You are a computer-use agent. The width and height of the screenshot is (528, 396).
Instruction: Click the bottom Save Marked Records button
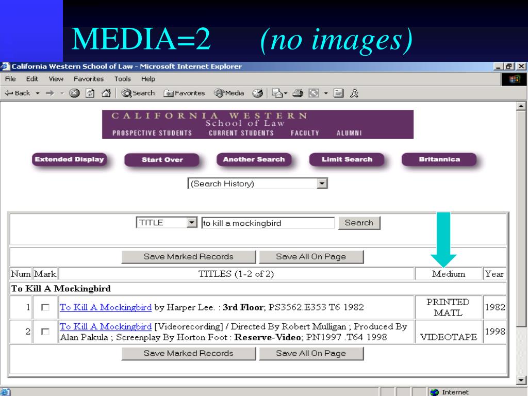(189, 353)
